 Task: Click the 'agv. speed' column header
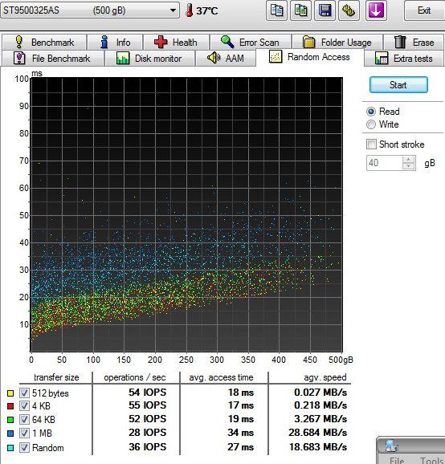[x=325, y=377]
